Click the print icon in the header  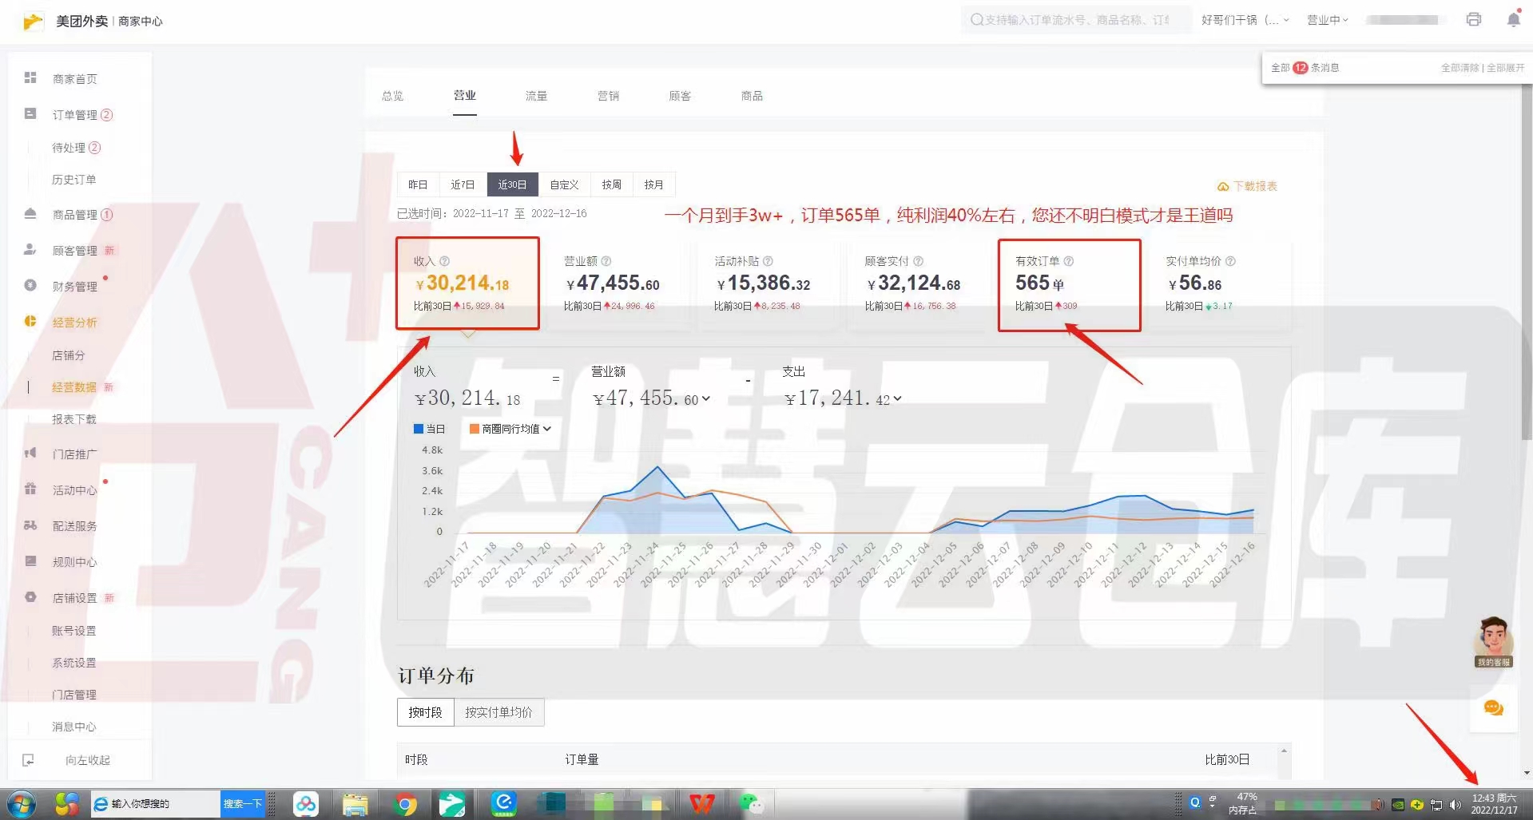(x=1473, y=19)
